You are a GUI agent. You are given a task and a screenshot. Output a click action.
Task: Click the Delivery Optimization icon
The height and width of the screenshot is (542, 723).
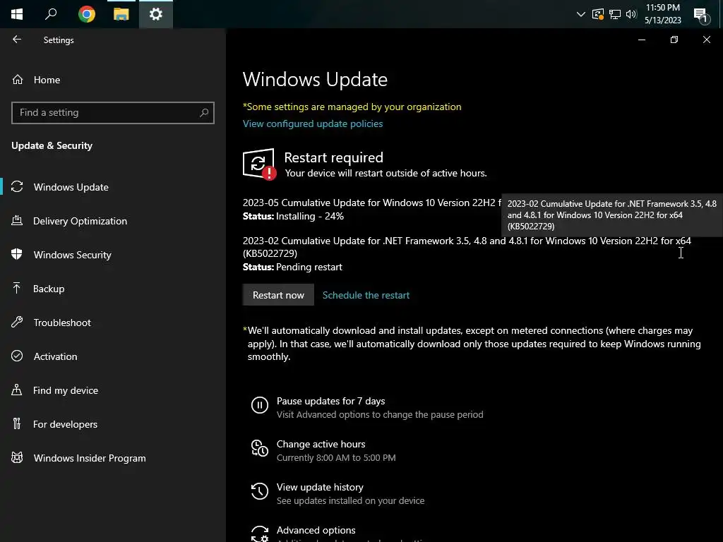click(x=17, y=220)
